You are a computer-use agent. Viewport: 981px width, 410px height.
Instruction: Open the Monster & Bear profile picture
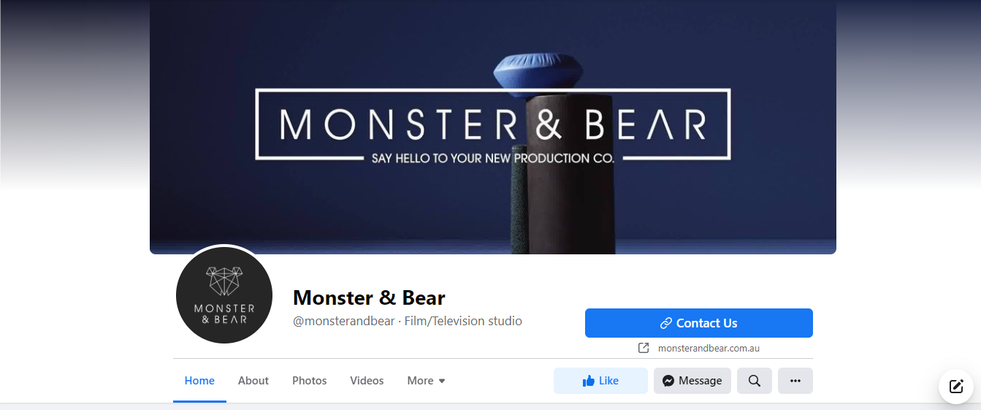point(224,295)
